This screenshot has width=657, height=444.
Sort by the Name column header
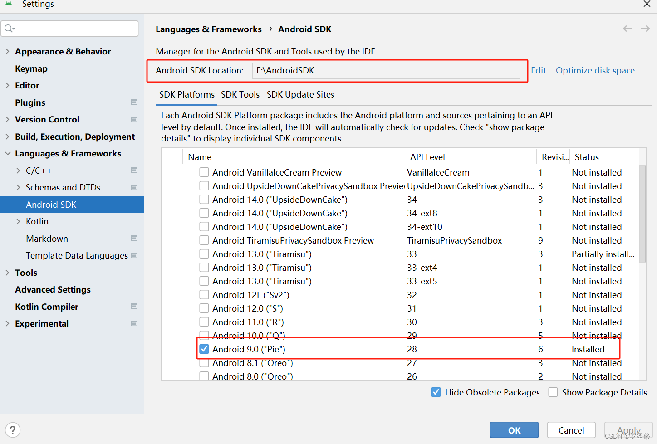coord(293,157)
